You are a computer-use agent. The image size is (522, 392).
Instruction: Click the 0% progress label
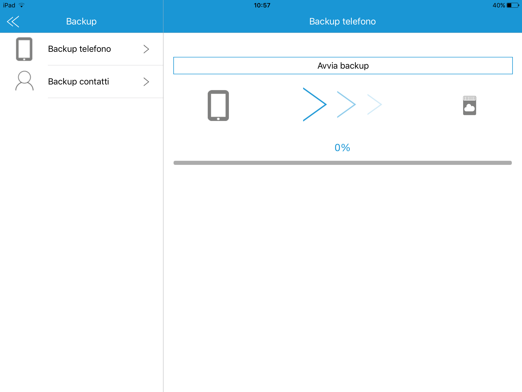[342, 148]
